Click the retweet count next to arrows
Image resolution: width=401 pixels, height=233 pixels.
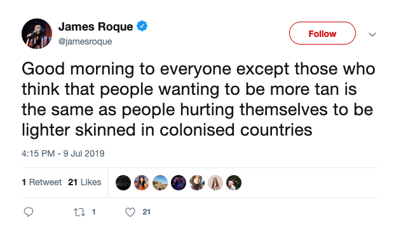click(x=94, y=212)
